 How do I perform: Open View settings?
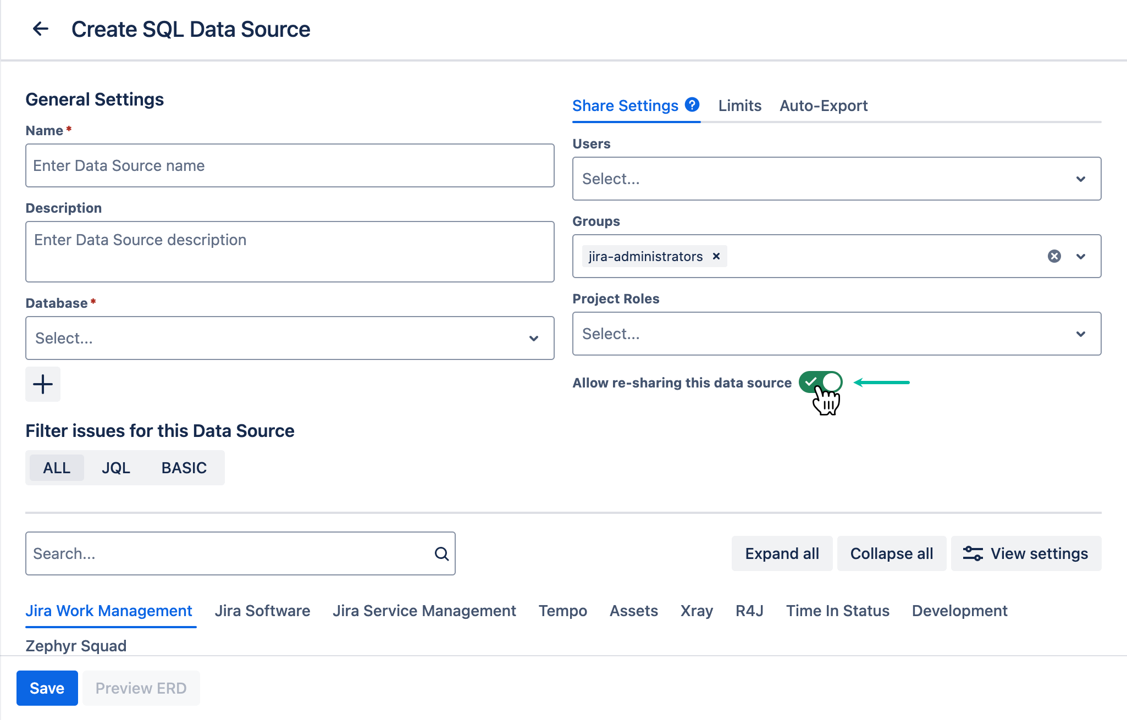tap(1025, 553)
